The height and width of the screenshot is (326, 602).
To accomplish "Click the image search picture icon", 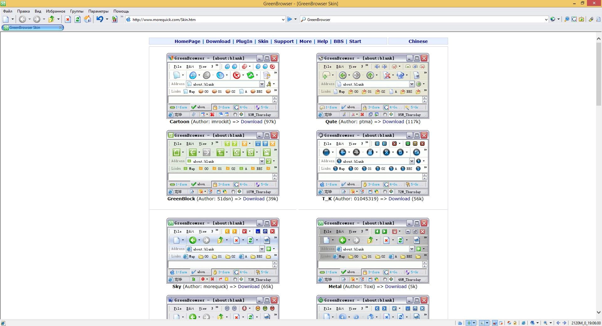I will click(581, 19).
